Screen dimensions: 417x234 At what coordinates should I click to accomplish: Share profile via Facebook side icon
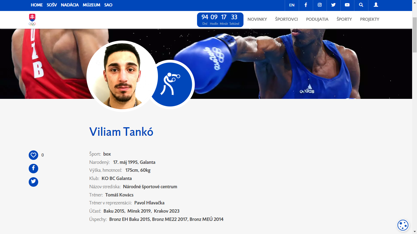tap(33, 168)
